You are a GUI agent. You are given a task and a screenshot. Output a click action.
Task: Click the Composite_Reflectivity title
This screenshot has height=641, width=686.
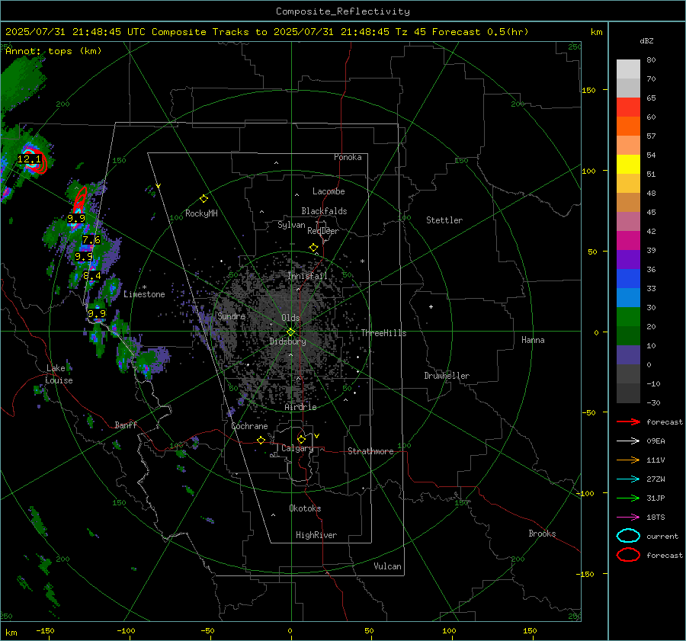(x=343, y=11)
